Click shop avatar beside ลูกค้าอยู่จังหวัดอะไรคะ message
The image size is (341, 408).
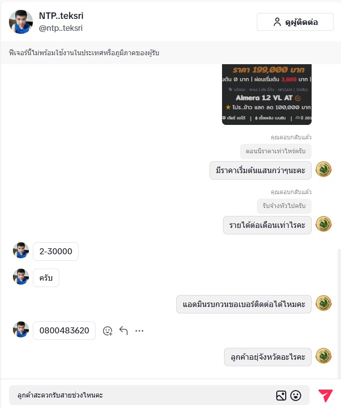pyautogui.click(x=323, y=356)
